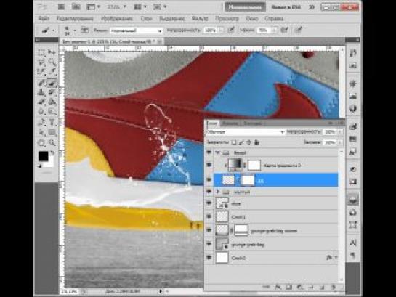
Task: Toggle visibility of the gradient map layer
Action: coord(209,165)
